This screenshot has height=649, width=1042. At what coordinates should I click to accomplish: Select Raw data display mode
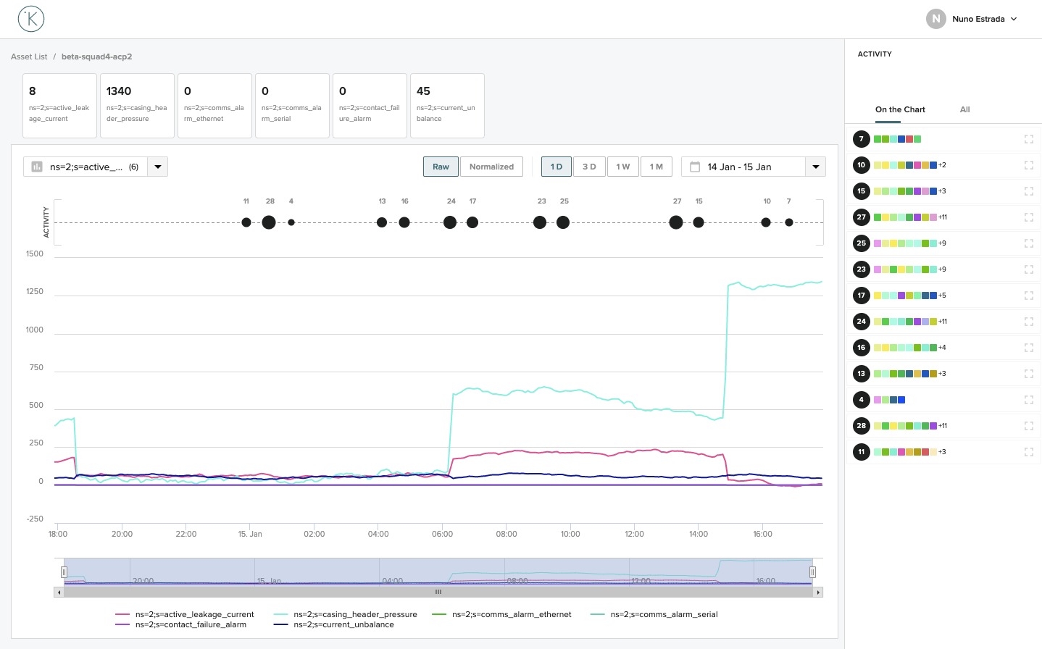(x=441, y=167)
